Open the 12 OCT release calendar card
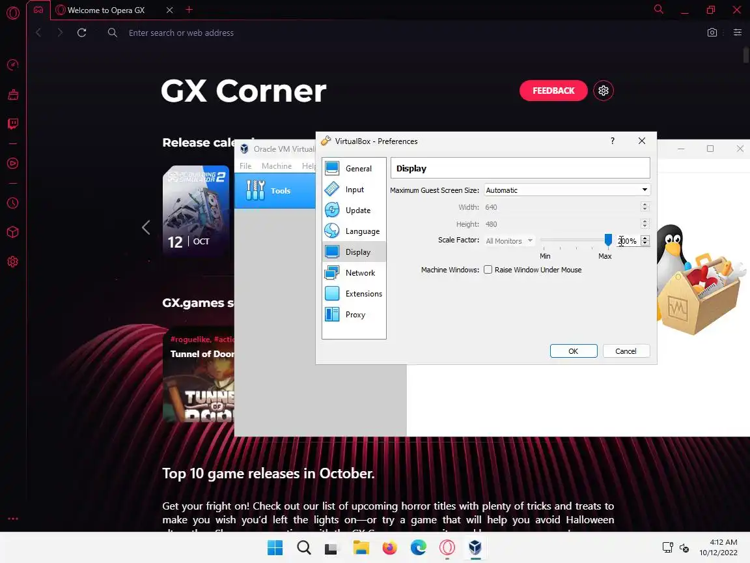Screen dimensions: 750x563 [196, 210]
